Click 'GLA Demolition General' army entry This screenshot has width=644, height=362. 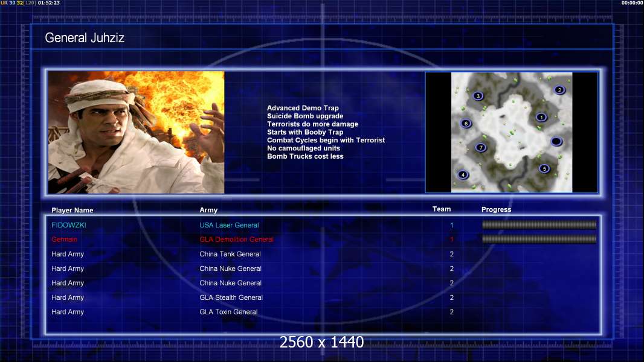coord(237,240)
